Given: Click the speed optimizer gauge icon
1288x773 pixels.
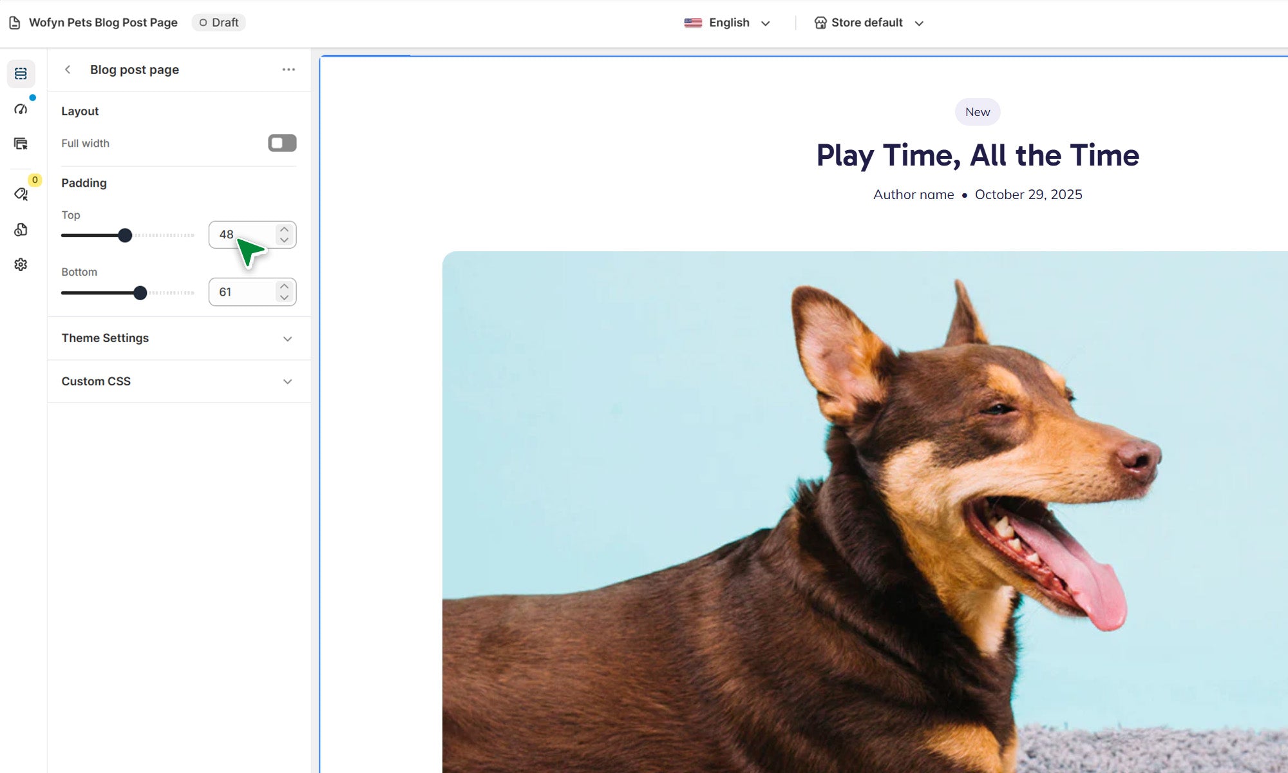Looking at the screenshot, I should point(21,109).
